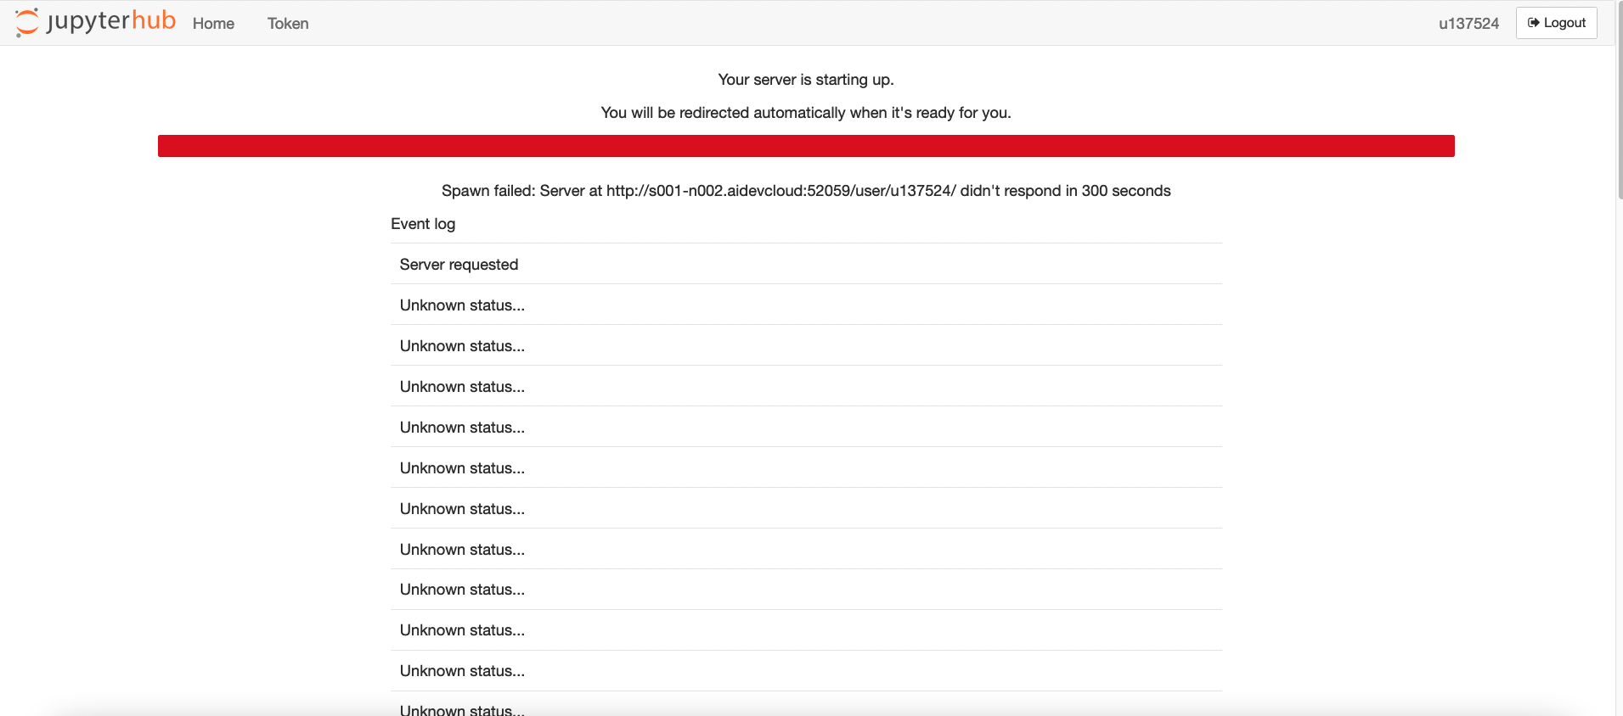Open the Home page

(213, 24)
